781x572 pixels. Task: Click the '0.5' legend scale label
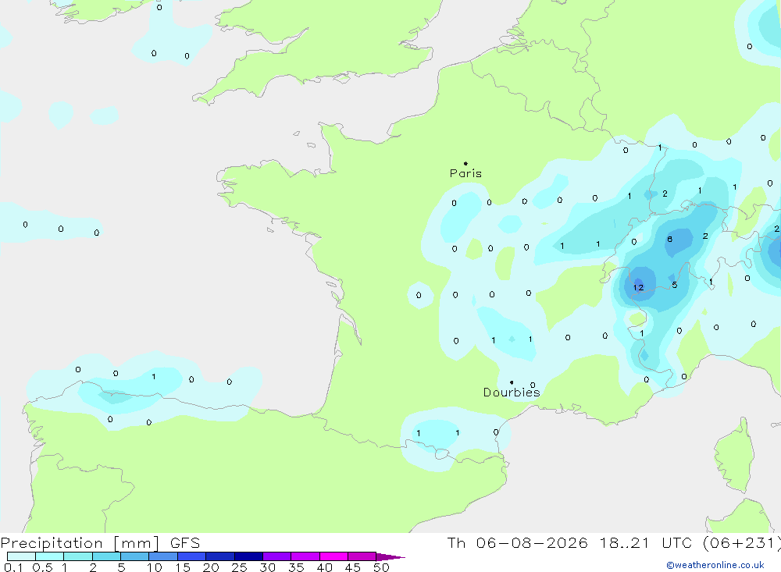click(x=42, y=567)
